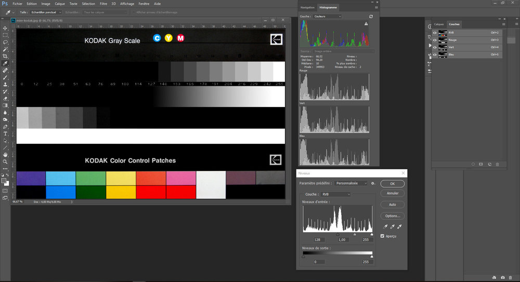Open Couches panel flyout menu
Screen dimensions: 520x282
click(503, 24)
